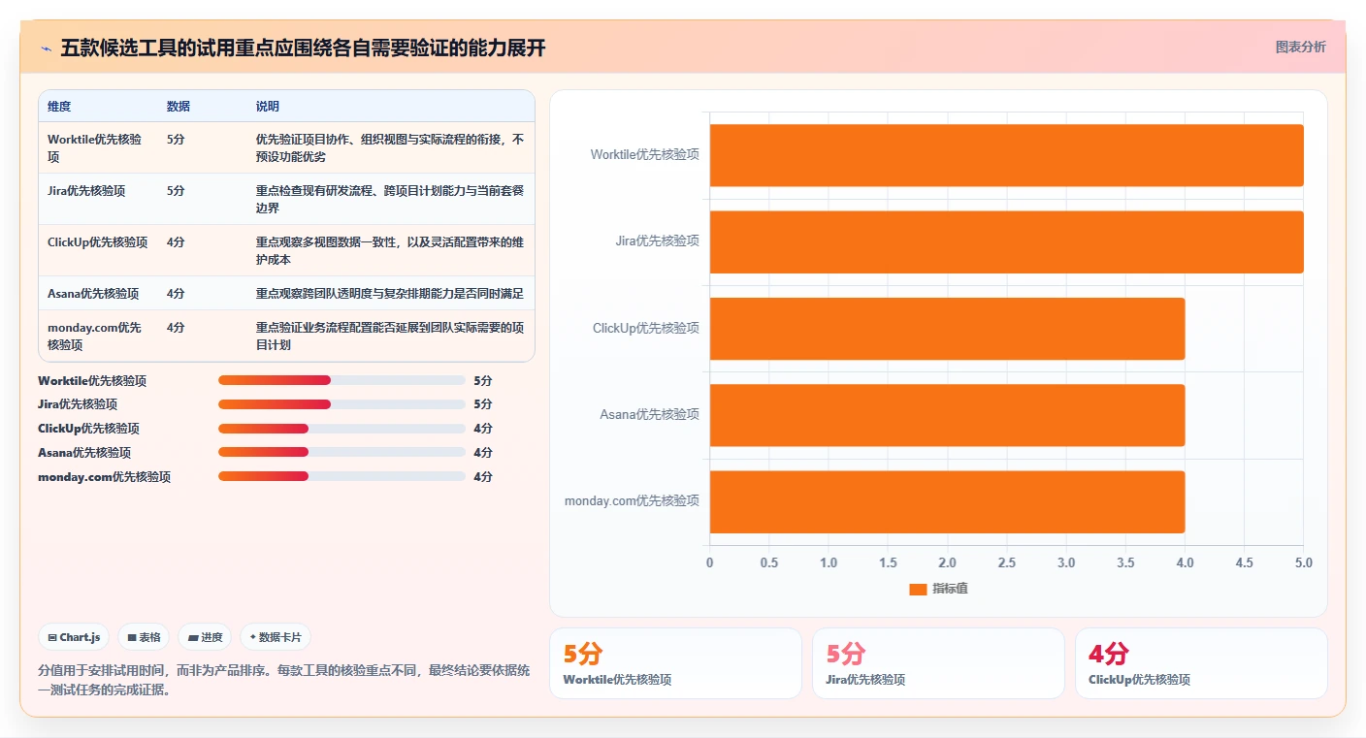Select the 进度 tag chip
This screenshot has height=738, width=1366.
[x=205, y=637]
